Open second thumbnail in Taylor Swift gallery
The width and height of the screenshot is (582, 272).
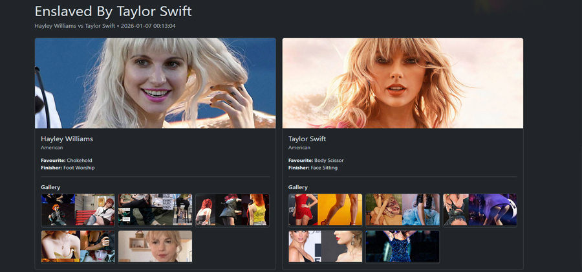click(402, 210)
